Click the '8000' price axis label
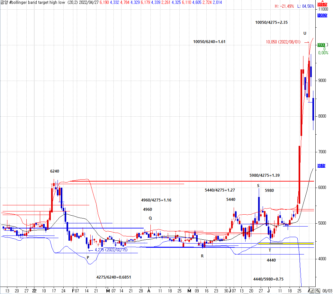 coord(322,116)
